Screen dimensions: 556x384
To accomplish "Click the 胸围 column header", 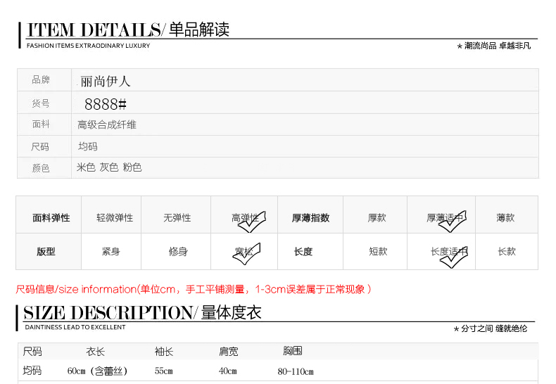I will 293,351.
